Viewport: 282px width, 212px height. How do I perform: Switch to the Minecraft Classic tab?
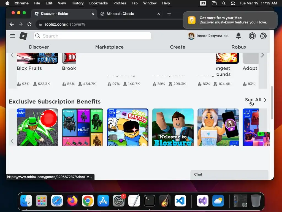click(130, 14)
